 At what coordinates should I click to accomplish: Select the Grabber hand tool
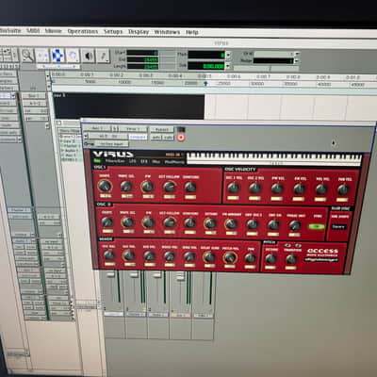click(73, 57)
